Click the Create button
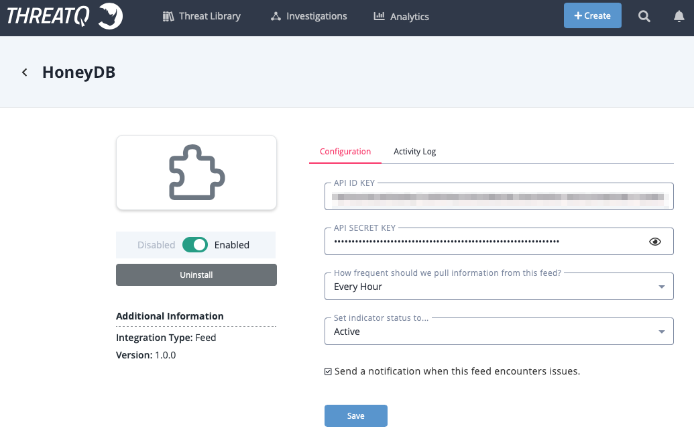This screenshot has height=443, width=694. point(592,15)
